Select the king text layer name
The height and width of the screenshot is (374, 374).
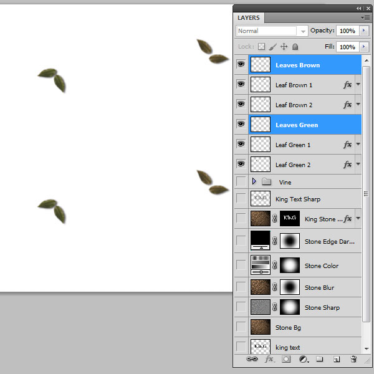[287, 348]
